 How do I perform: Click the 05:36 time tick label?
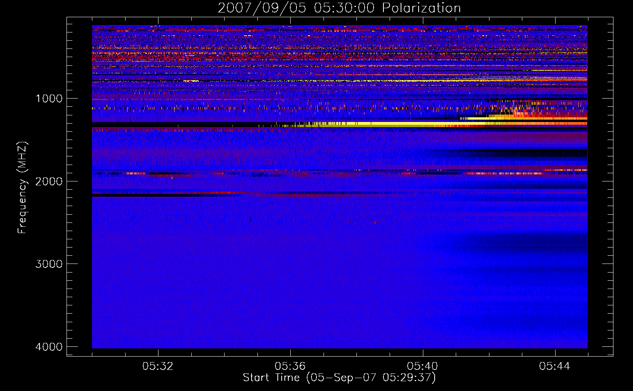290,366
